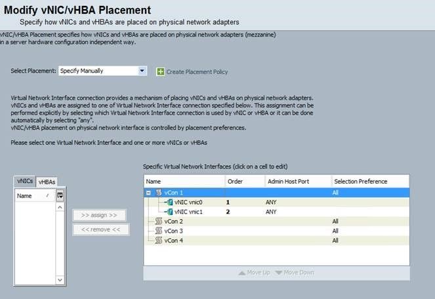Open the Select Placement dropdown

[142, 71]
